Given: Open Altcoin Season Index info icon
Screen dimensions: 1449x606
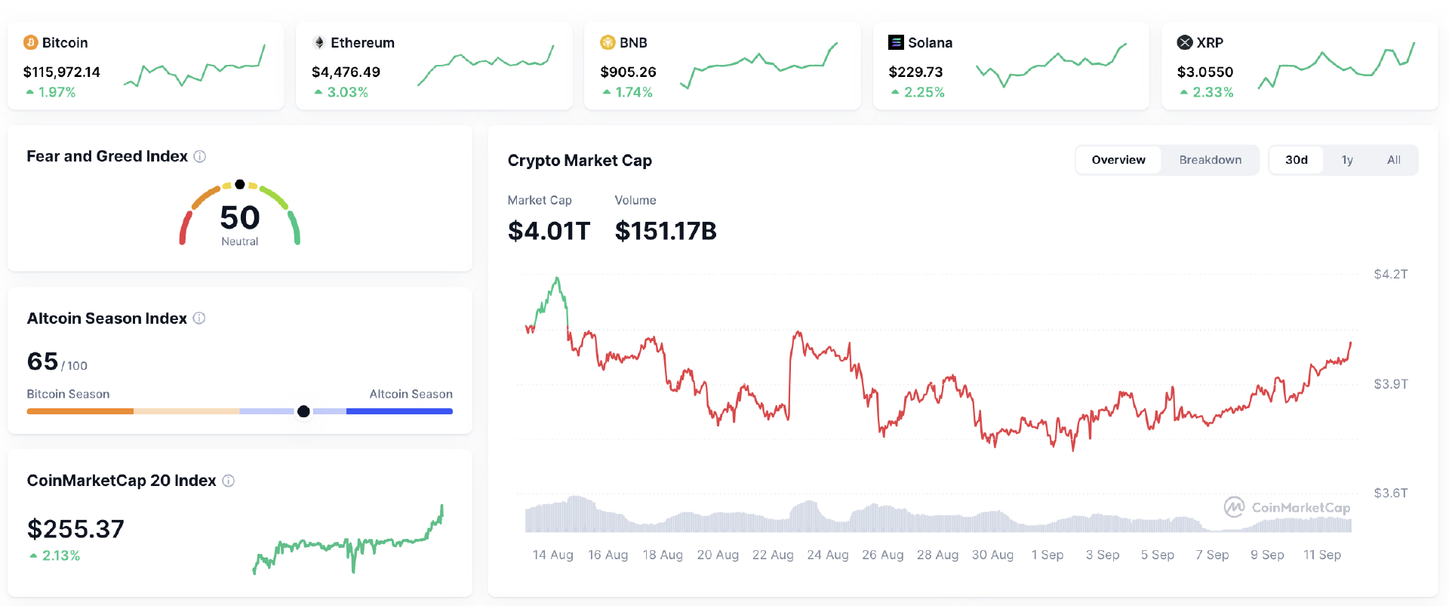Looking at the screenshot, I should click(199, 318).
